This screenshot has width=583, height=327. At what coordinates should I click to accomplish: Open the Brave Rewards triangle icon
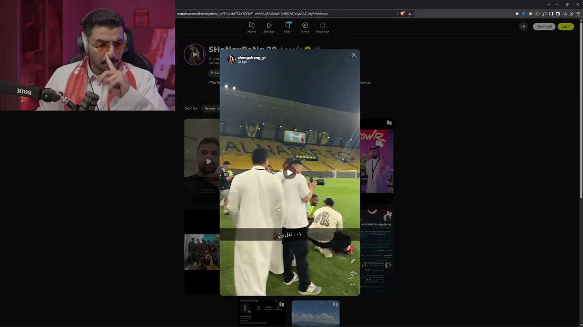pyautogui.click(x=409, y=14)
